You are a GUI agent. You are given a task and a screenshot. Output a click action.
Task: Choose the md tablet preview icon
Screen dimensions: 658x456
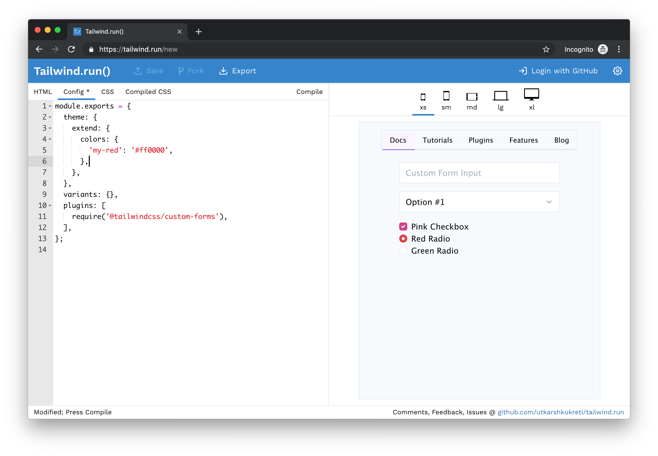472,97
